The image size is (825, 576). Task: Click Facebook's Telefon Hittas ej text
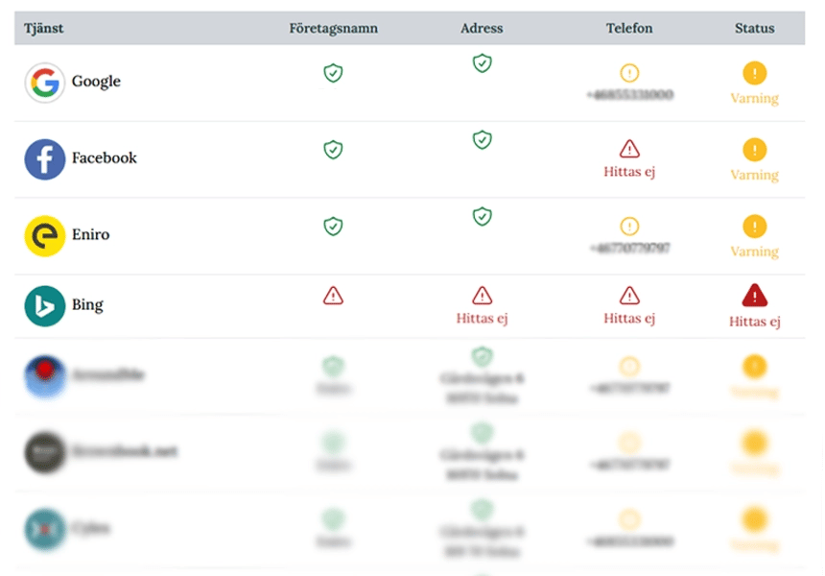629,172
